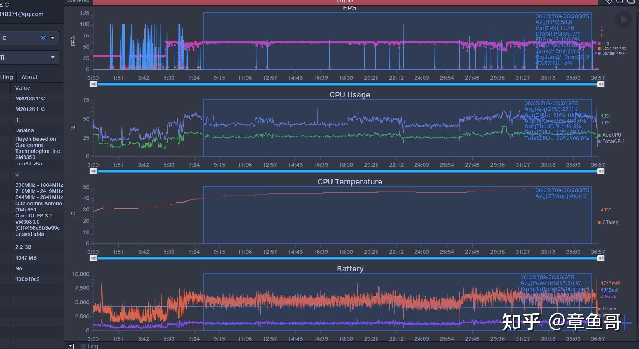
Task: Click Avg(FPS):58.6 statistic in FPS chart
Action: 554,22
